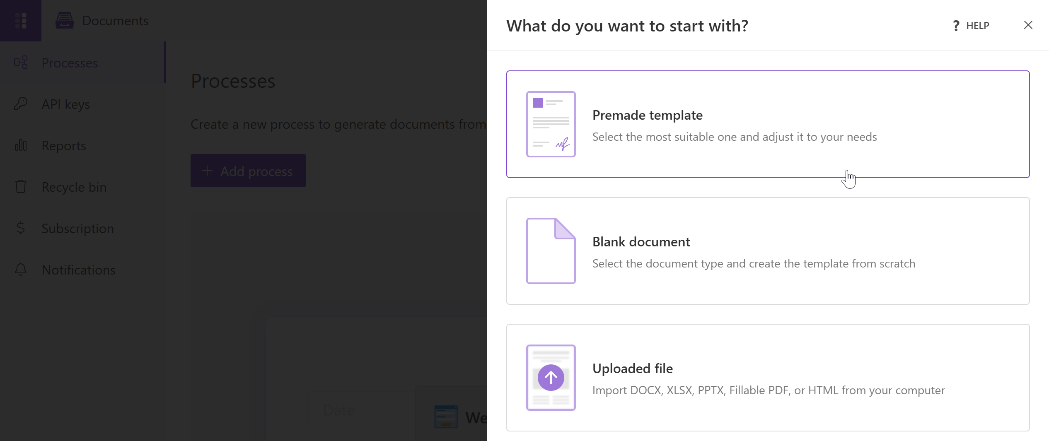The width and height of the screenshot is (1049, 441).
Task: Click the API keys key icon
Action: click(x=21, y=104)
